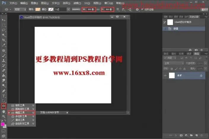209x139 pixels.
Task: Create new document from history state
Action: [x=190, y=50]
